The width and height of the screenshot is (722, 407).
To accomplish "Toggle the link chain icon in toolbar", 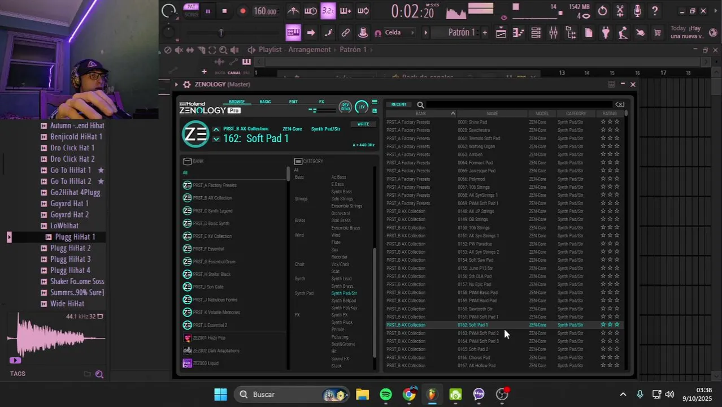I will [x=346, y=33].
